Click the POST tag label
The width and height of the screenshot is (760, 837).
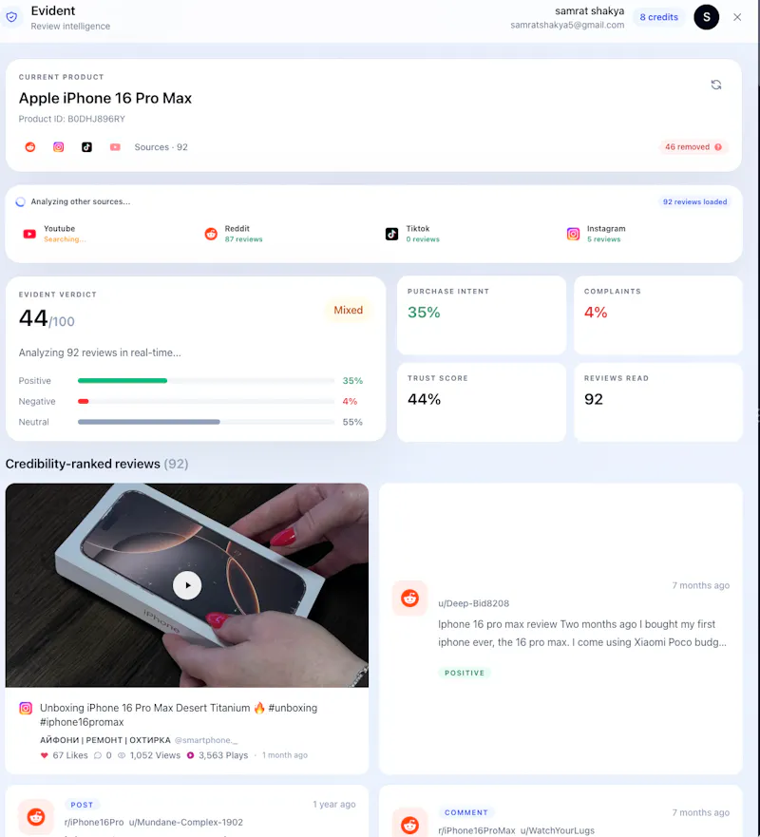click(82, 805)
